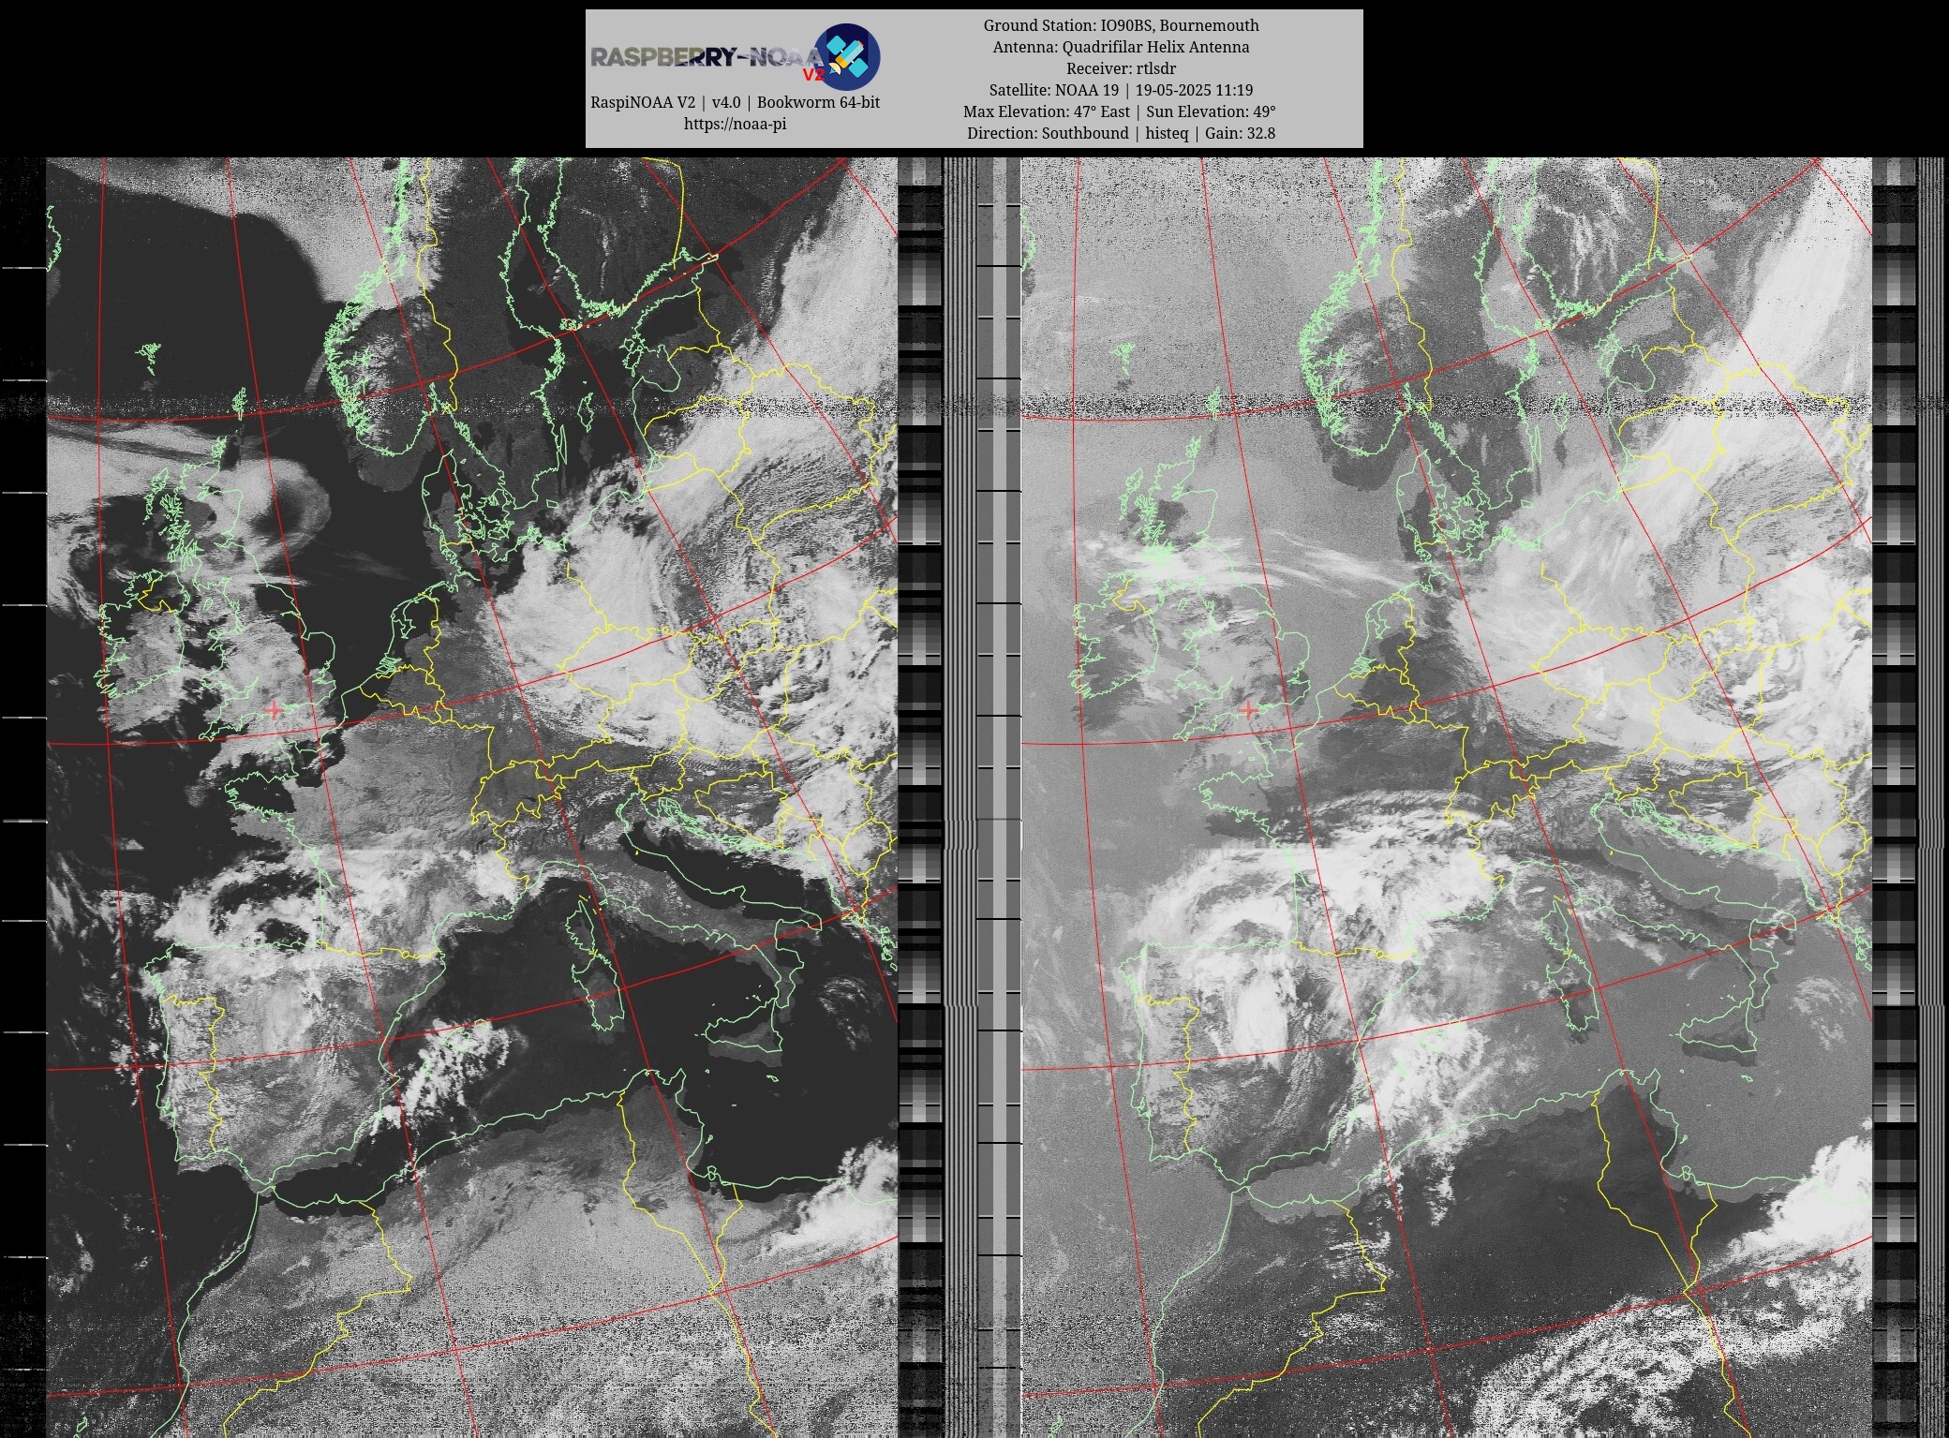Select the 'RaspiNOAA V2 | v4.0 | Bookworm 64-bit' text
The width and height of the screenshot is (1949, 1438).
point(735,102)
